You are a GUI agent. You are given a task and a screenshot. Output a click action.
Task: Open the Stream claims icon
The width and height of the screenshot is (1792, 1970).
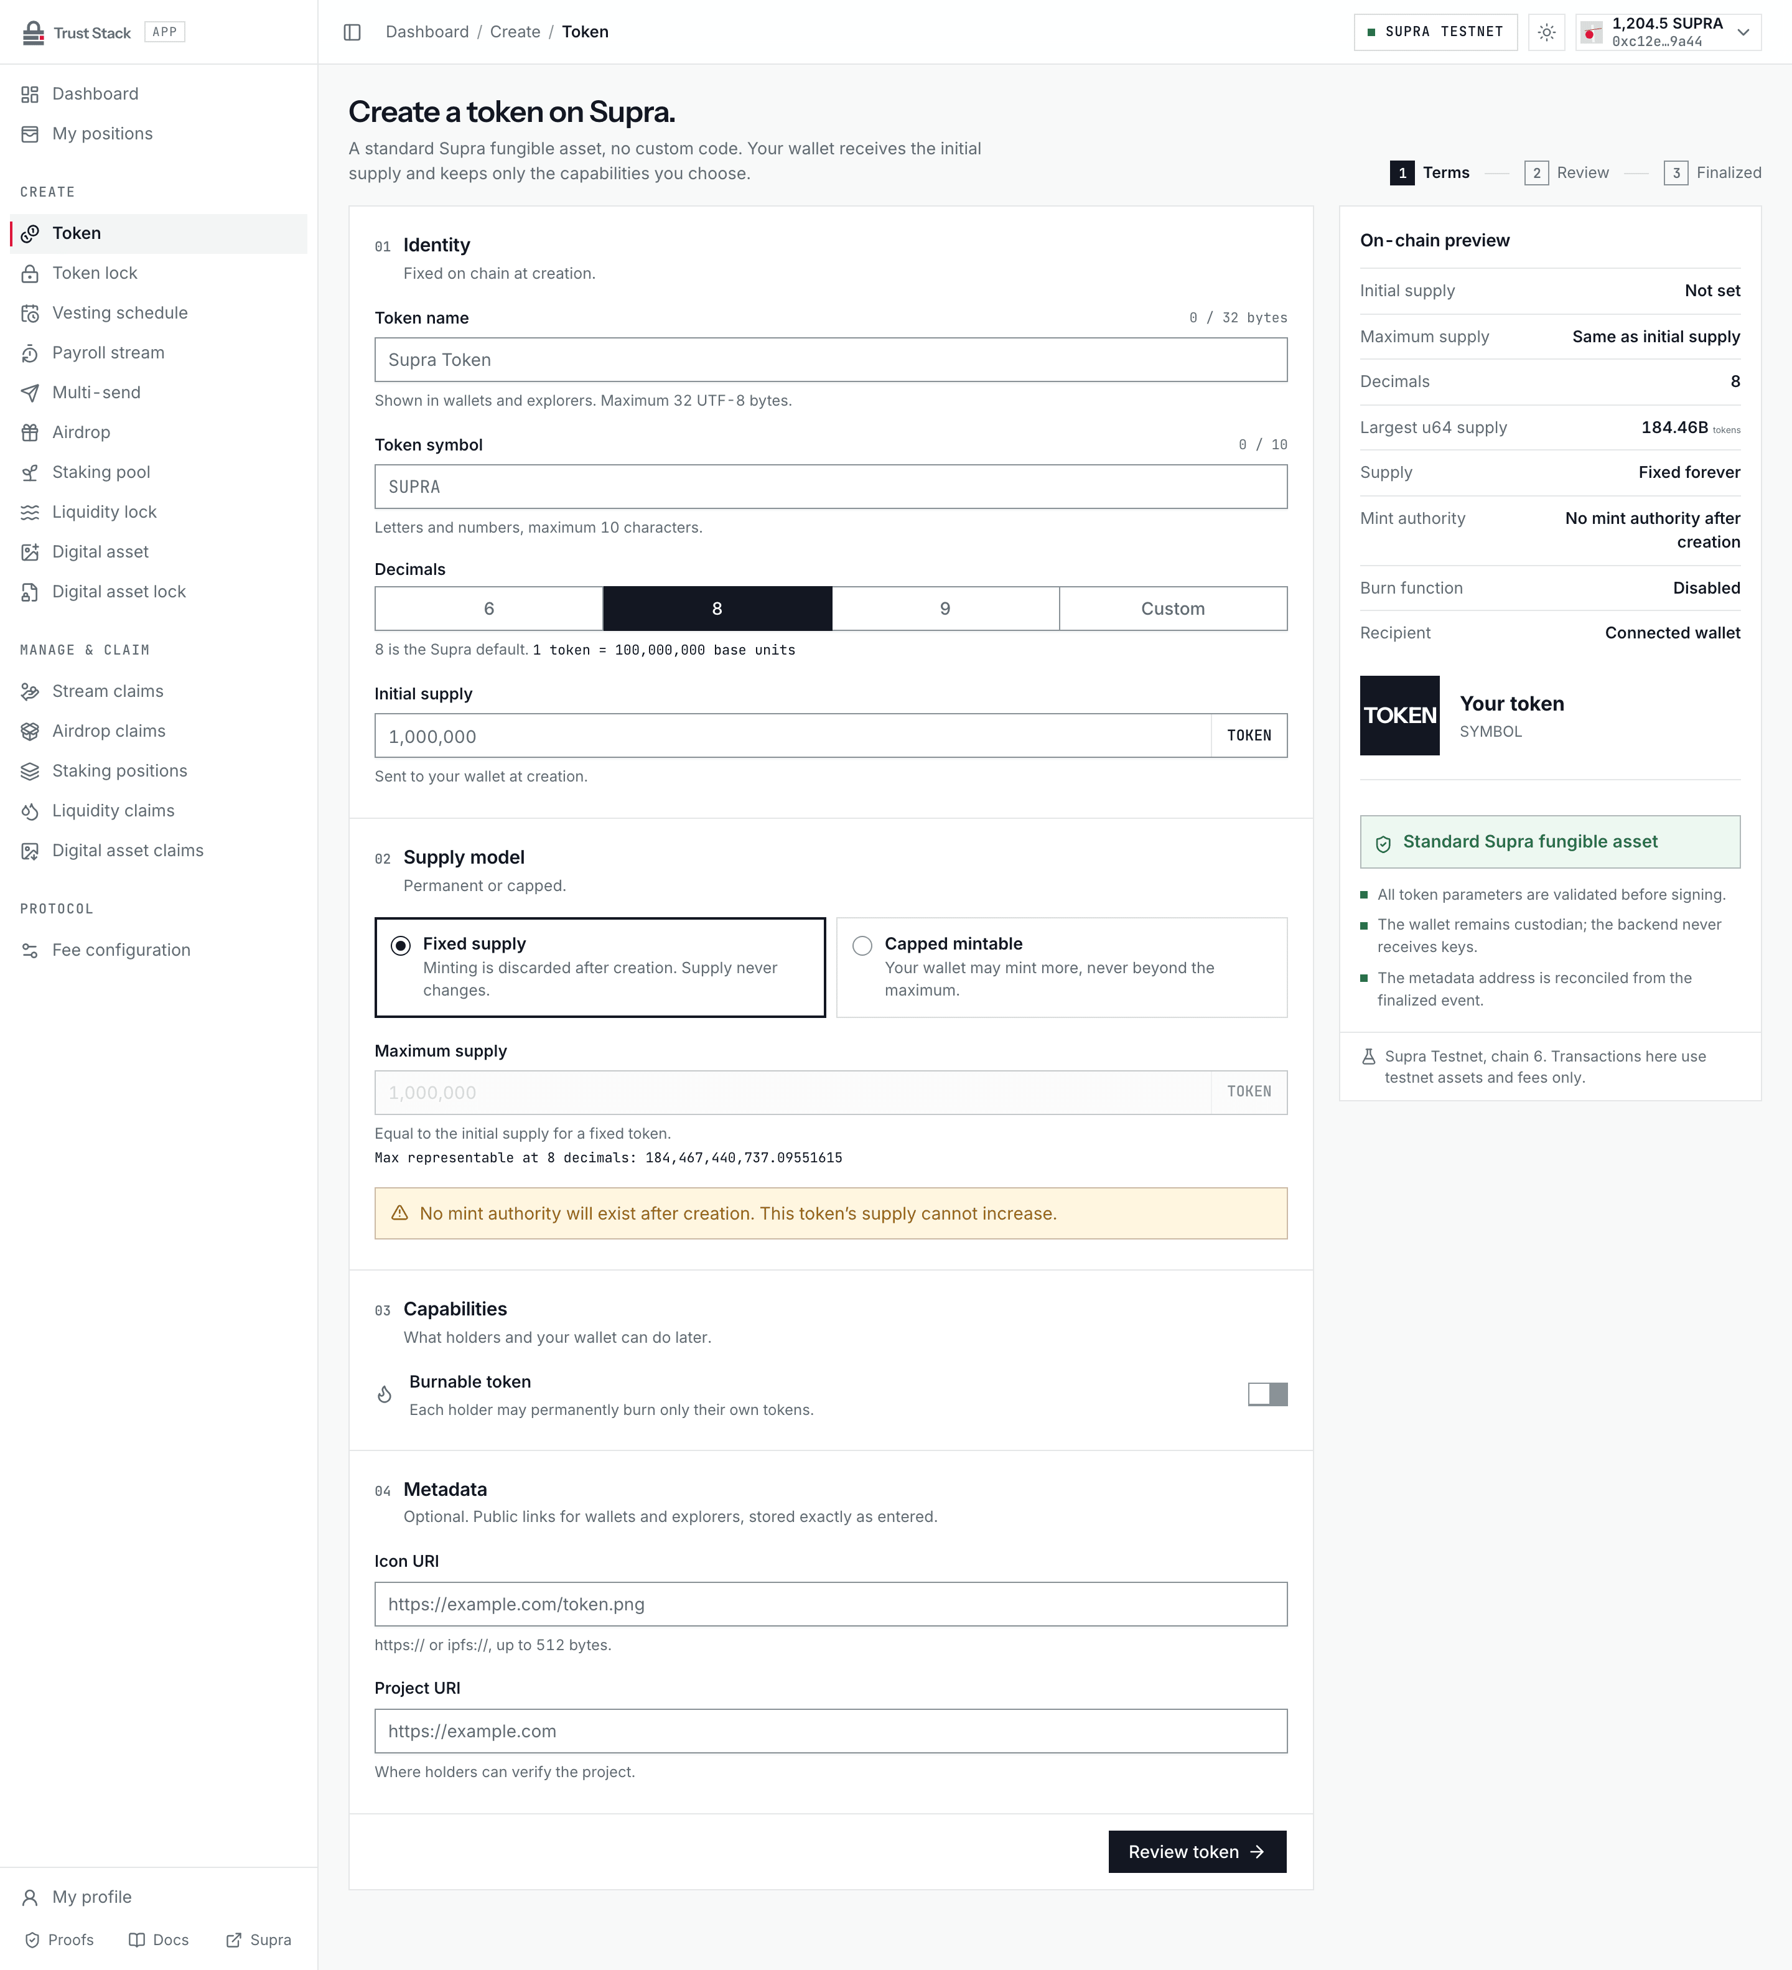tap(30, 692)
